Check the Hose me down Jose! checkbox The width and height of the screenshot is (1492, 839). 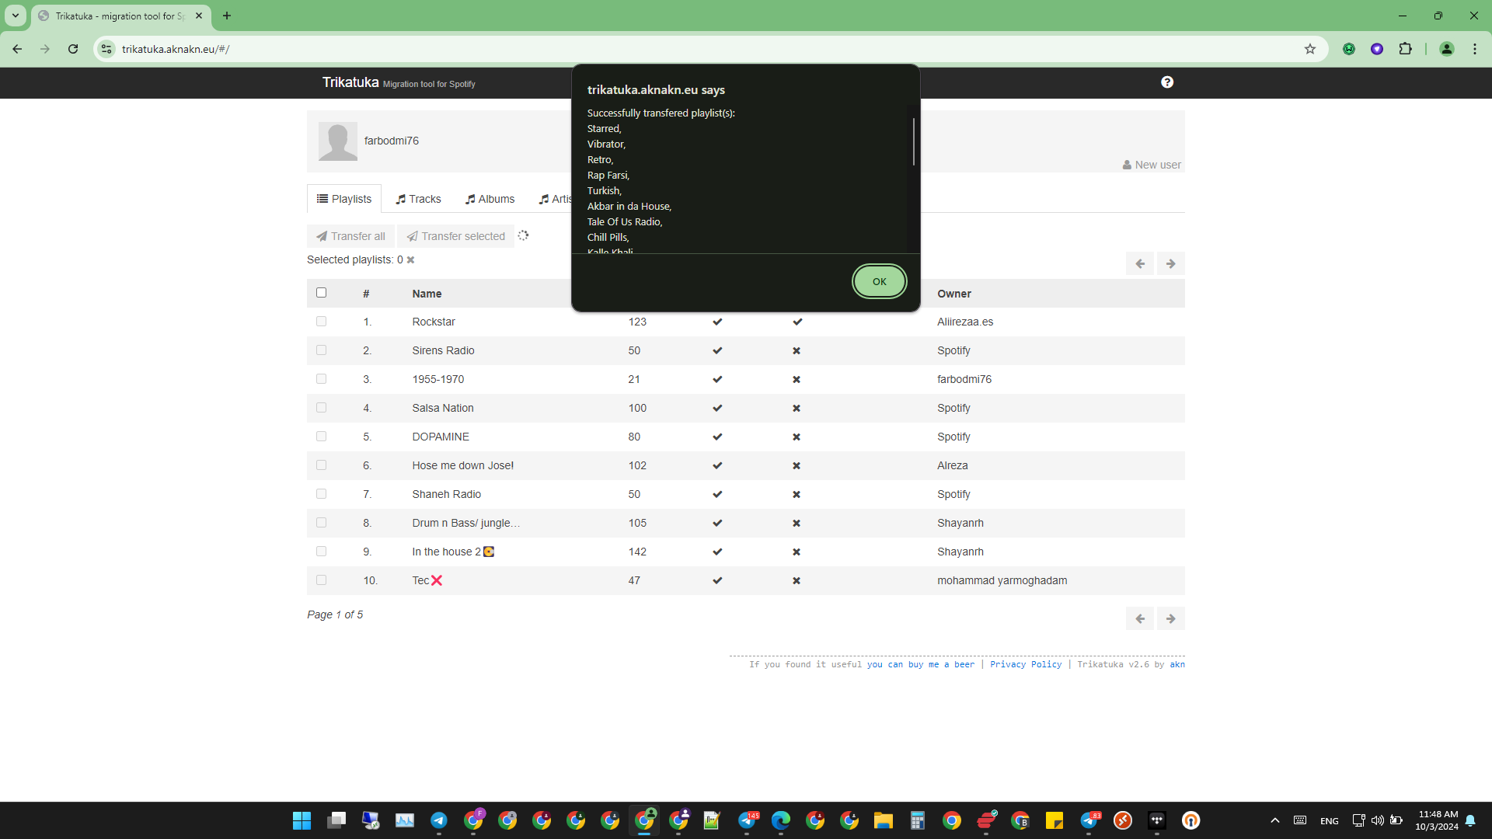(x=322, y=465)
